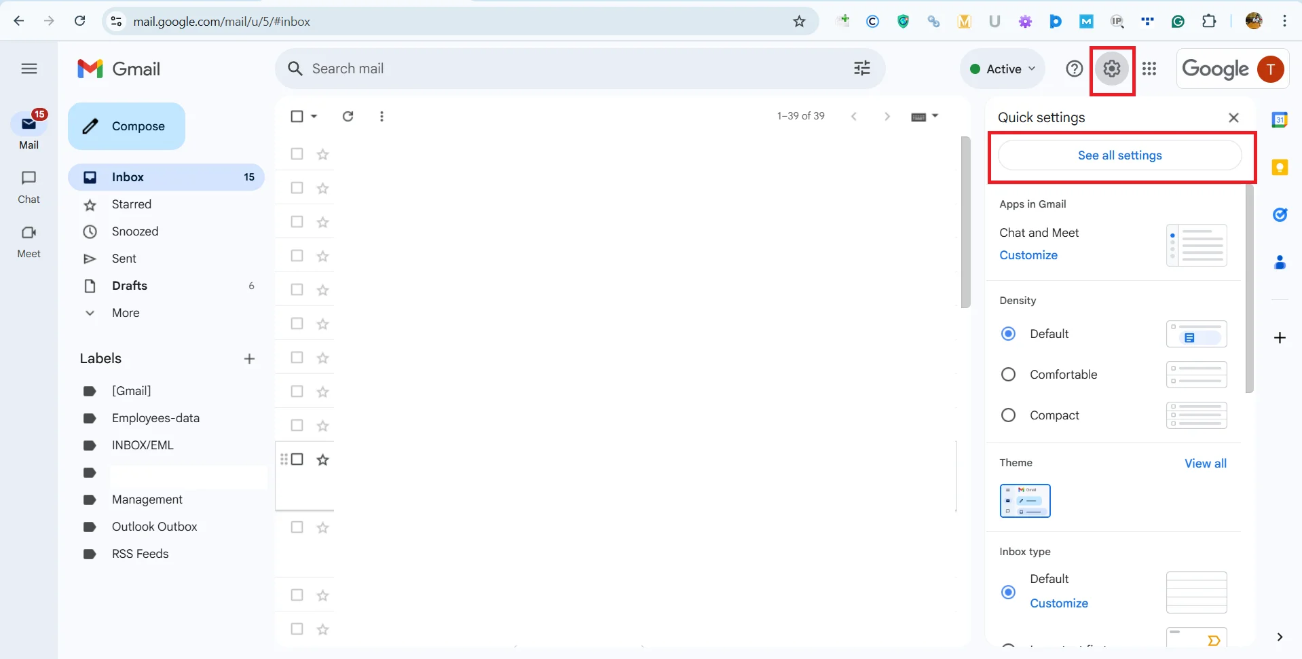1302x659 pixels.
Task: Open the browser Extensions puzzle icon
Action: click(x=1209, y=21)
